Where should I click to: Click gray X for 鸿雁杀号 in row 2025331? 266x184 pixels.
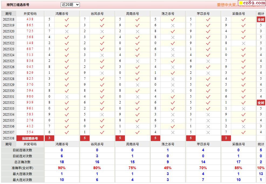coord(67,97)
